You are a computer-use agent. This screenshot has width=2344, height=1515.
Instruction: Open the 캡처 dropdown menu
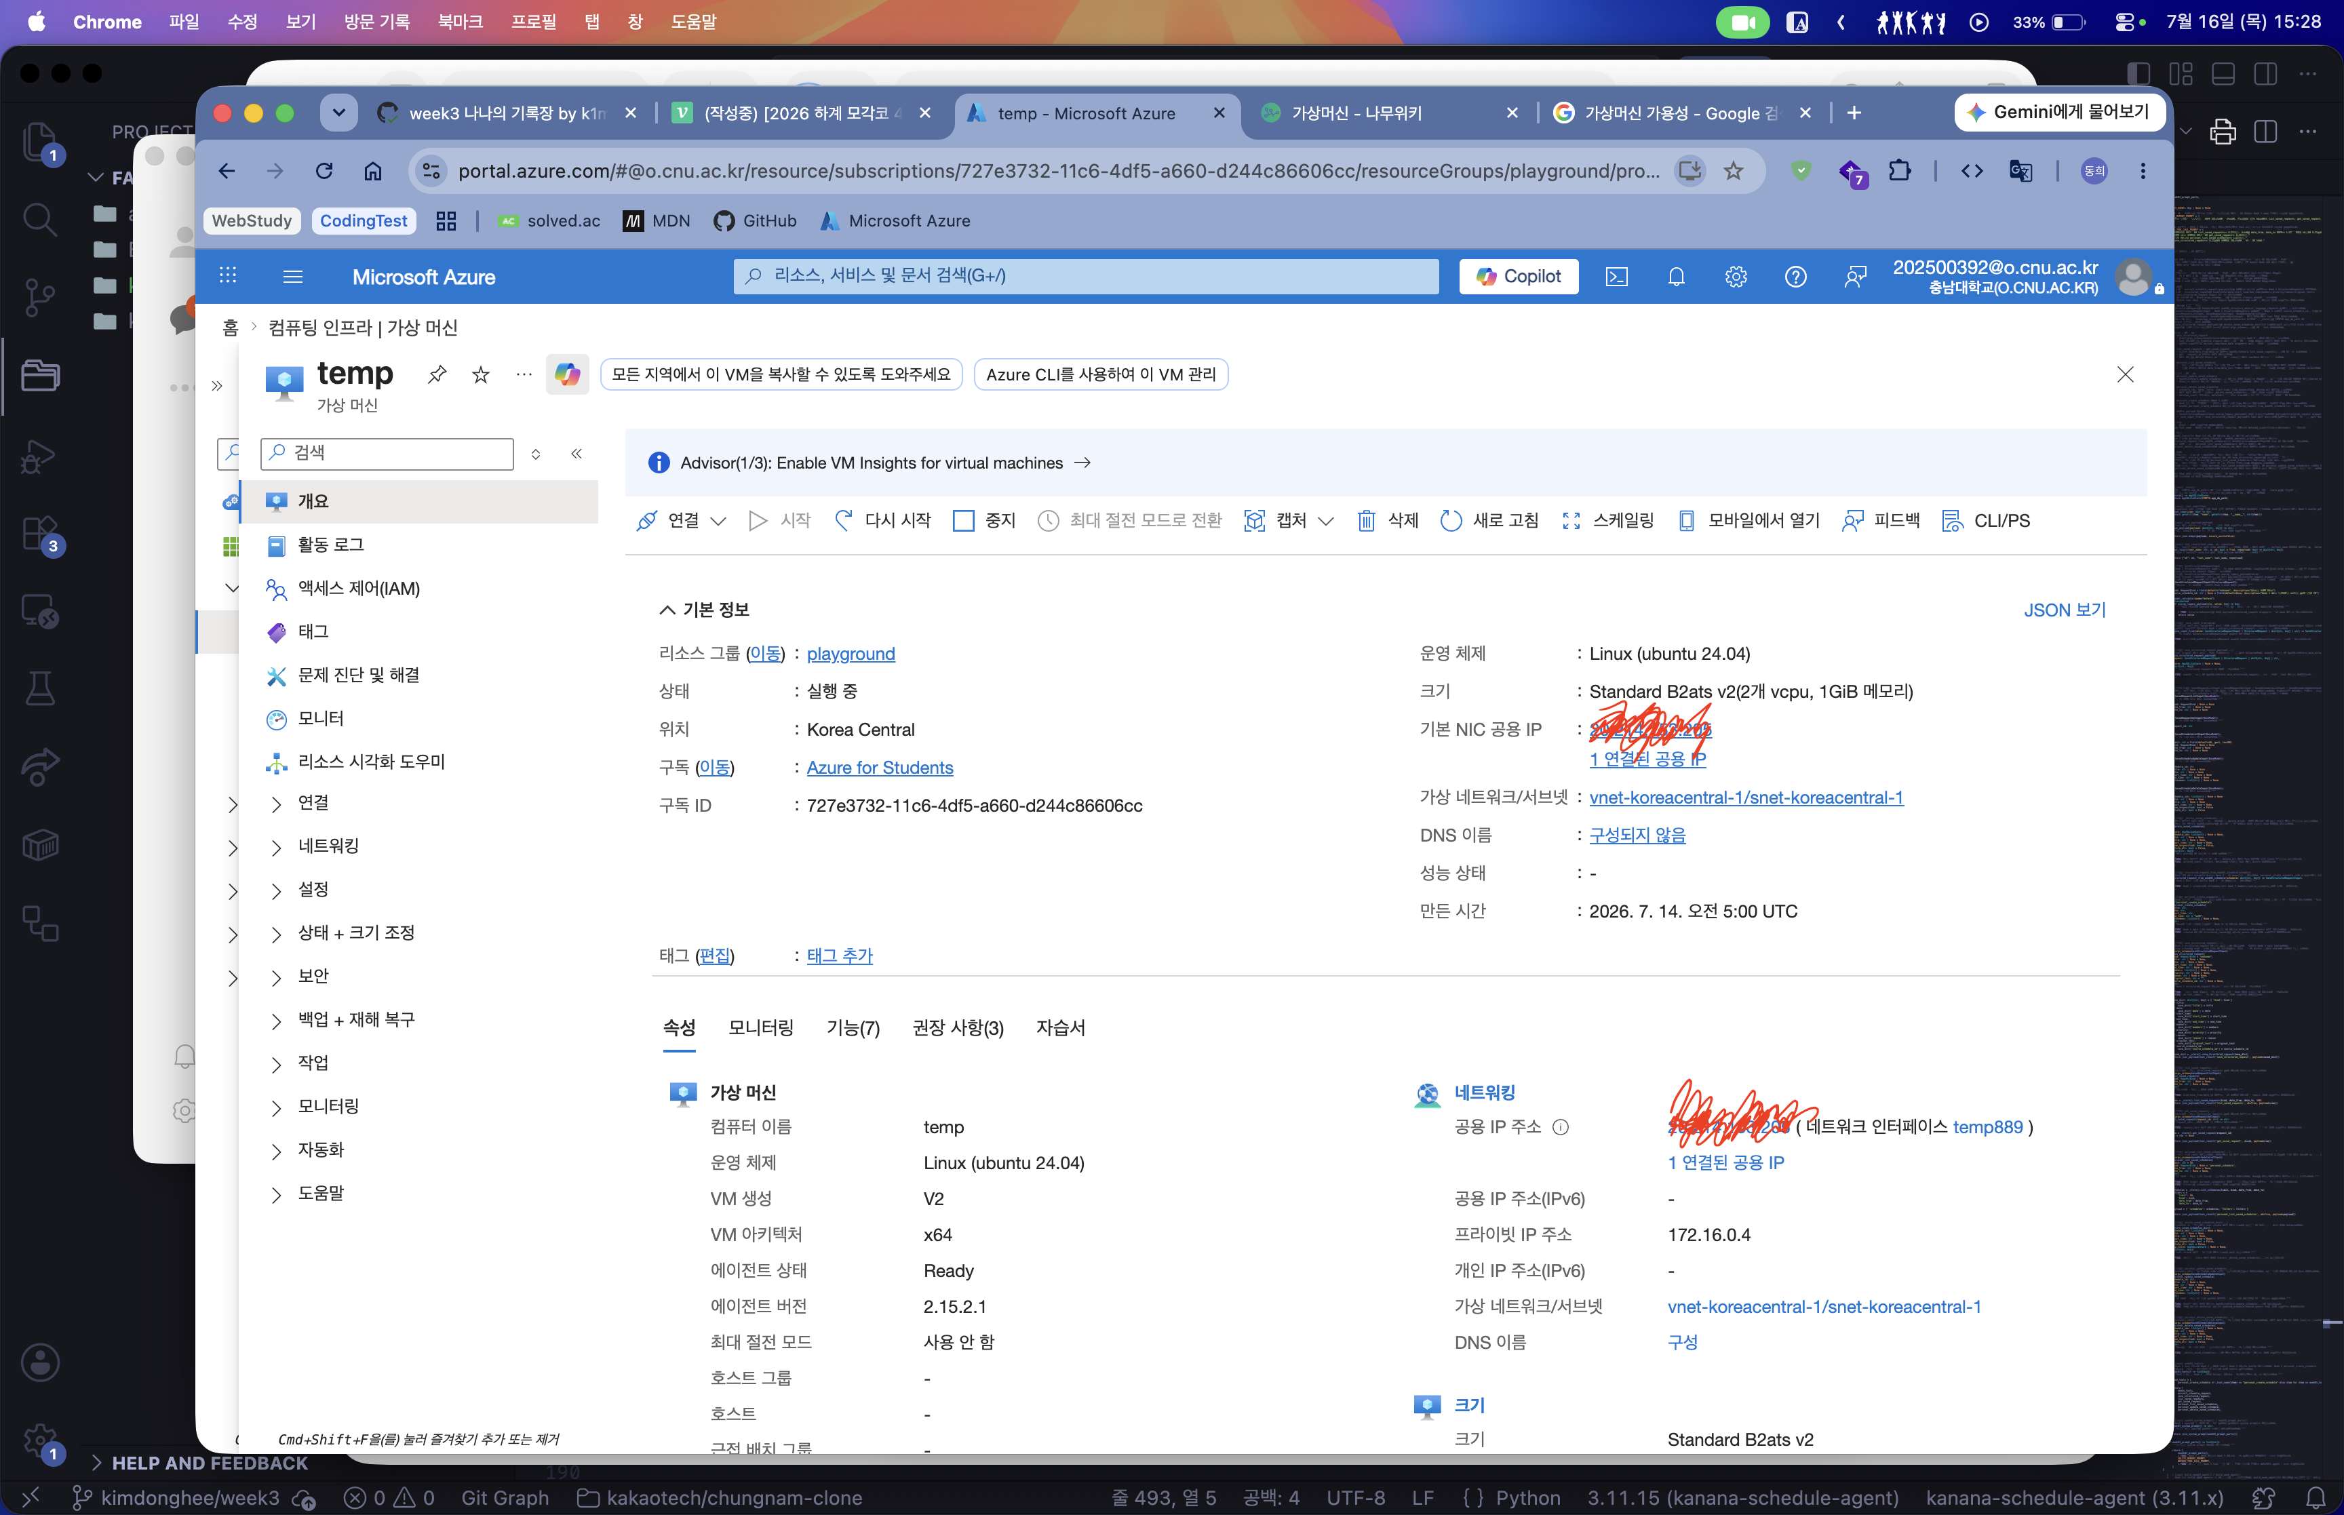tap(1289, 520)
